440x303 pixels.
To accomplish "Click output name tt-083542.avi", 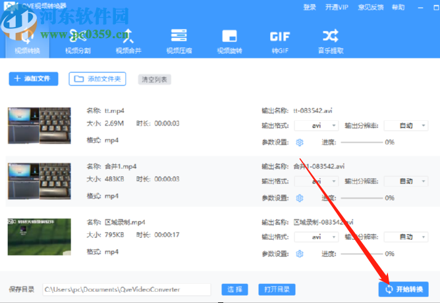I will click(313, 111).
